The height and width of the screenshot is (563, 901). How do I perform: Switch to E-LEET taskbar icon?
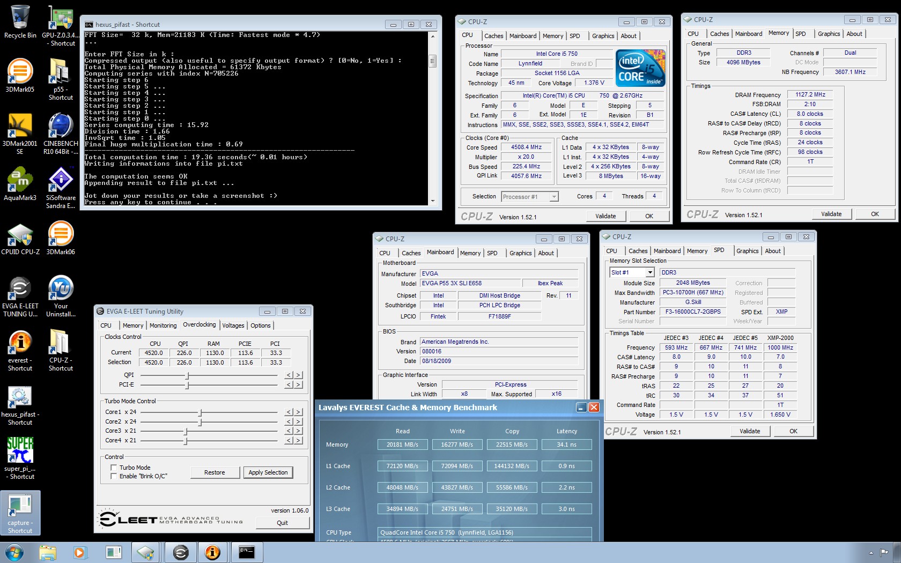click(181, 552)
